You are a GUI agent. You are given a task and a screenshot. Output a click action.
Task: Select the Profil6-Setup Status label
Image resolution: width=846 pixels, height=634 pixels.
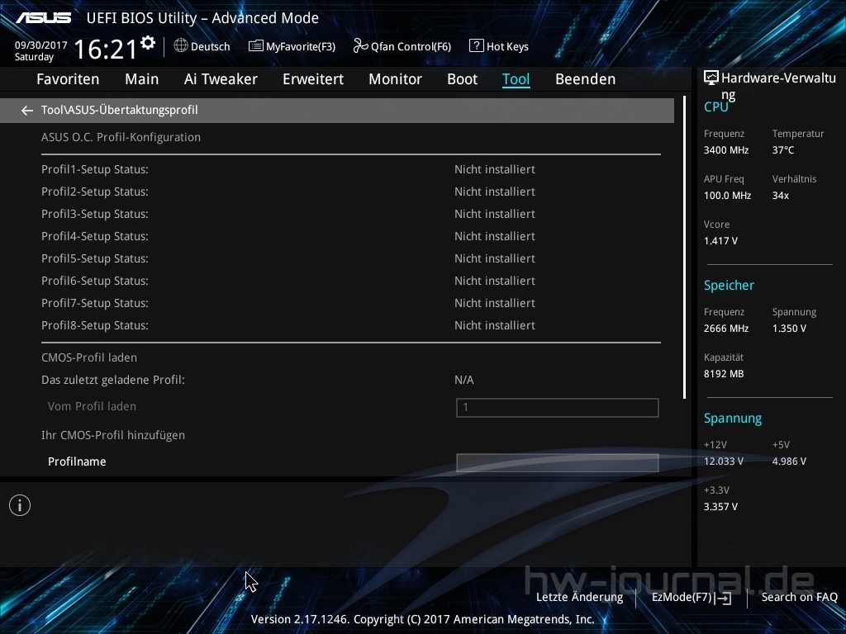coord(95,281)
